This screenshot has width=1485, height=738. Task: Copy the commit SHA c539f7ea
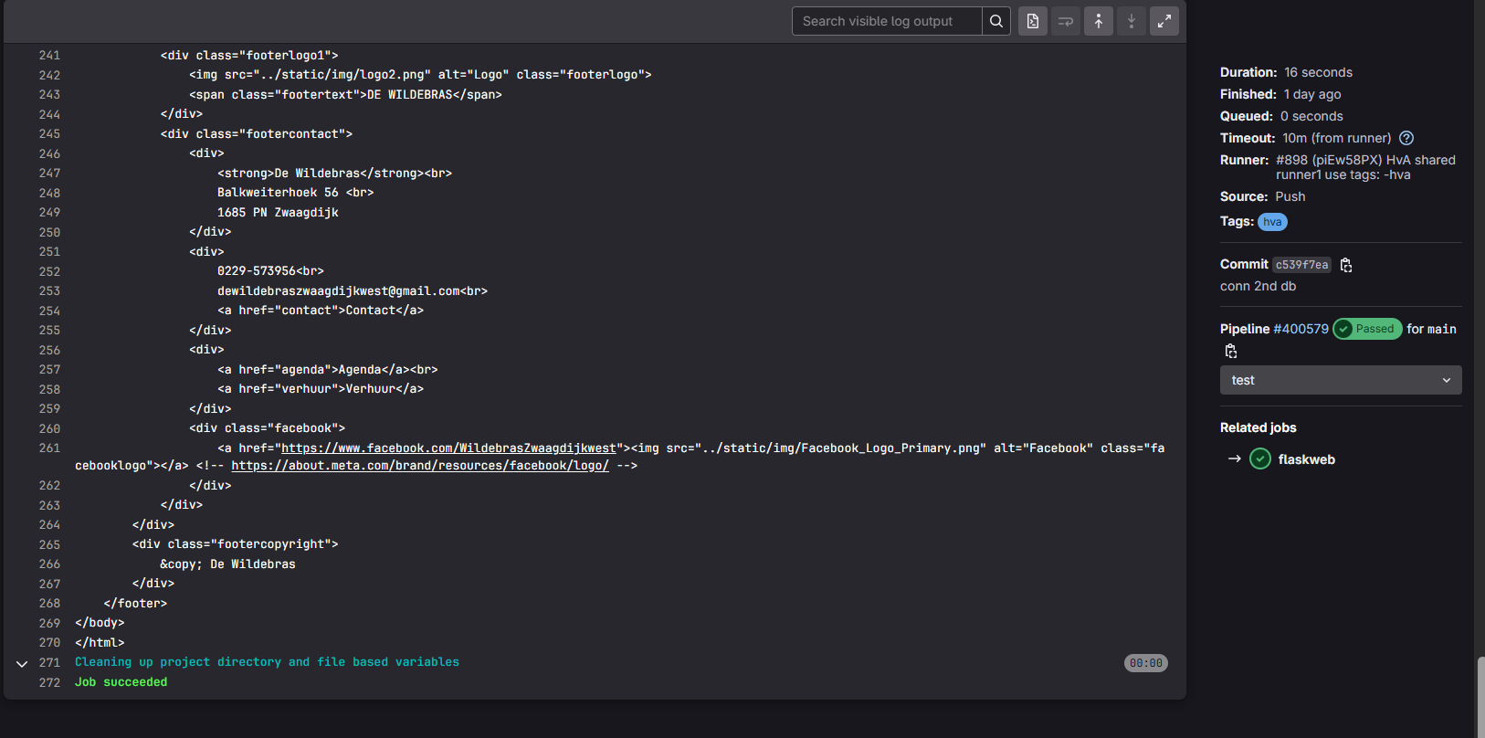(x=1346, y=265)
